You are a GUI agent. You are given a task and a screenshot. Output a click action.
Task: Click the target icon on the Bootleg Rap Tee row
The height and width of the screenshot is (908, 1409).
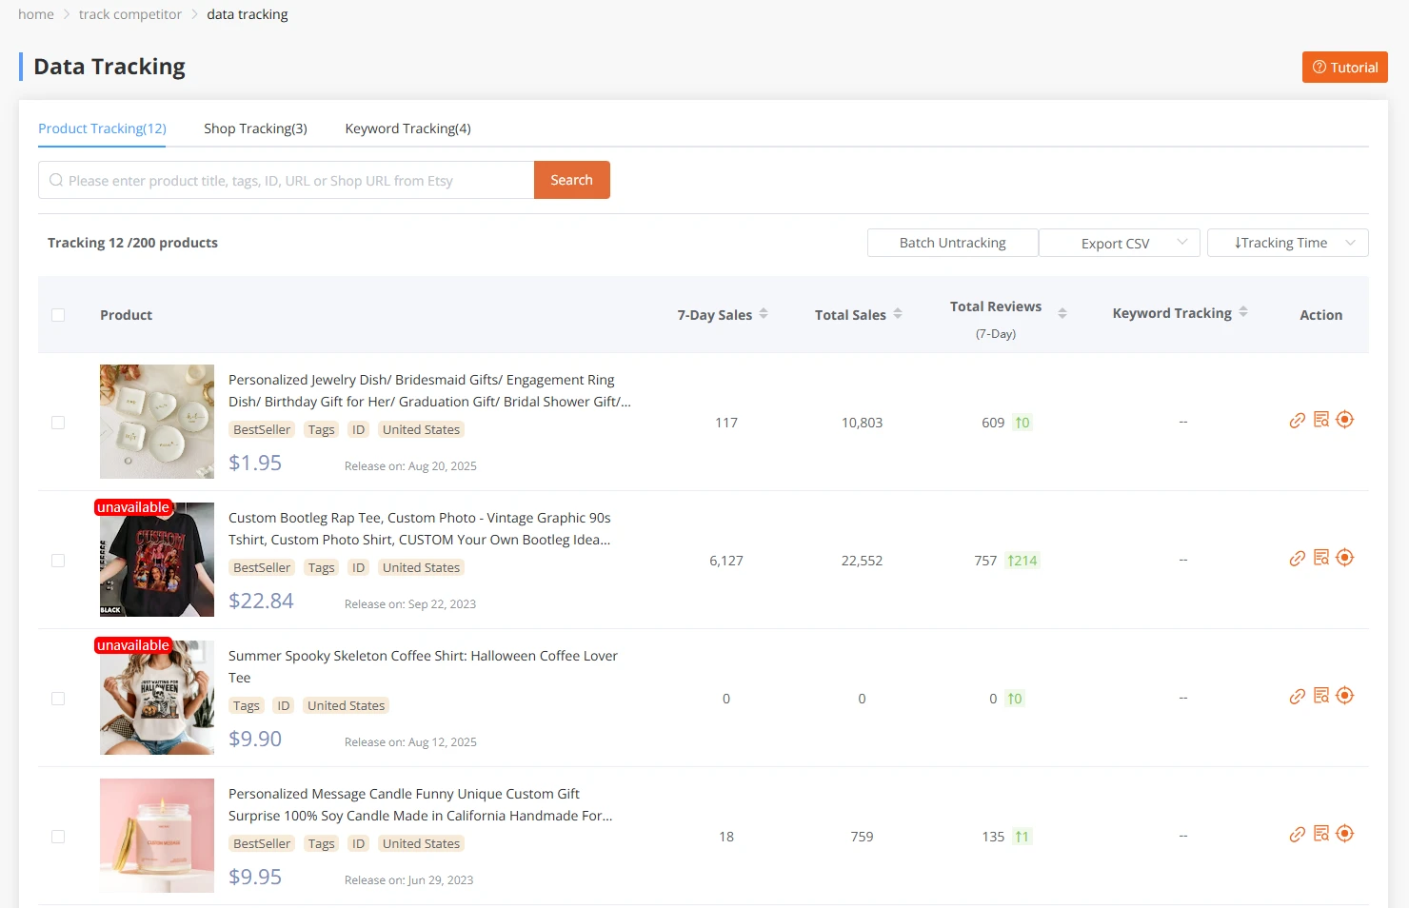tap(1344, 558)
